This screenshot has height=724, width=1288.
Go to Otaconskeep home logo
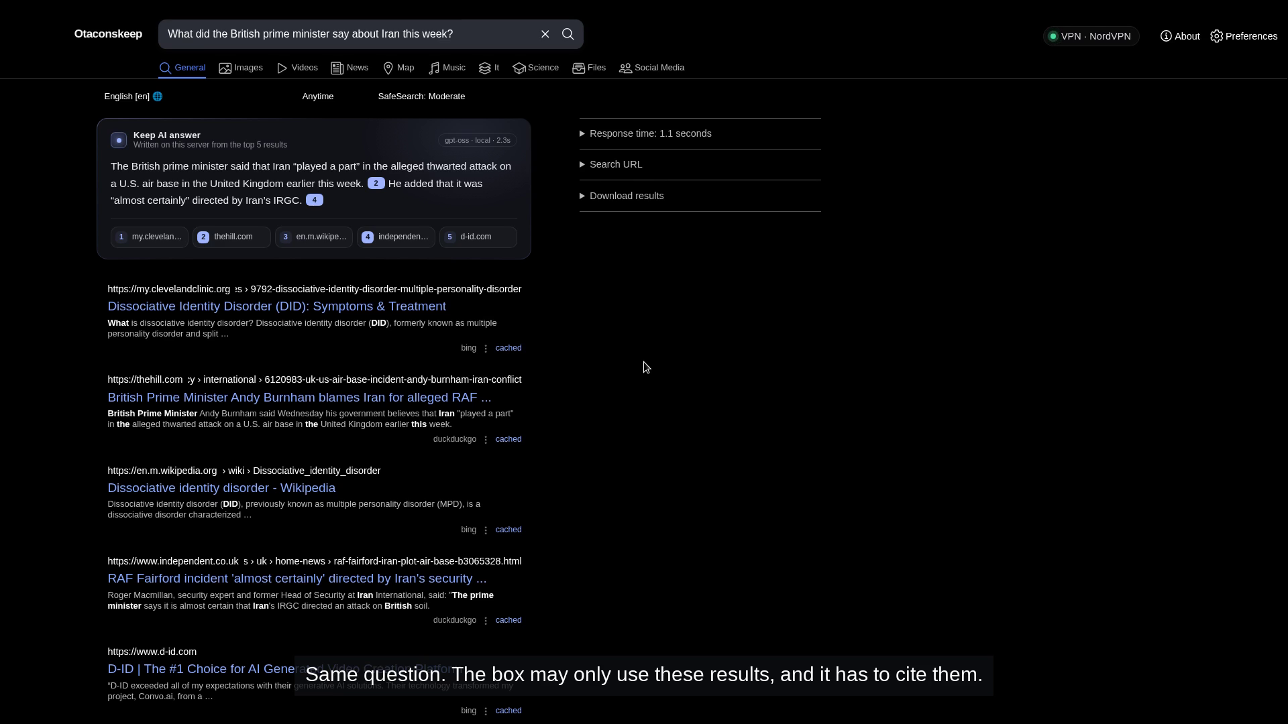pyautogui.click(x=108, y=34)
